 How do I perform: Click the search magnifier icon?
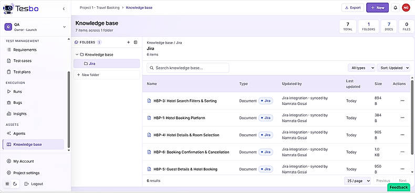(152, 68)
